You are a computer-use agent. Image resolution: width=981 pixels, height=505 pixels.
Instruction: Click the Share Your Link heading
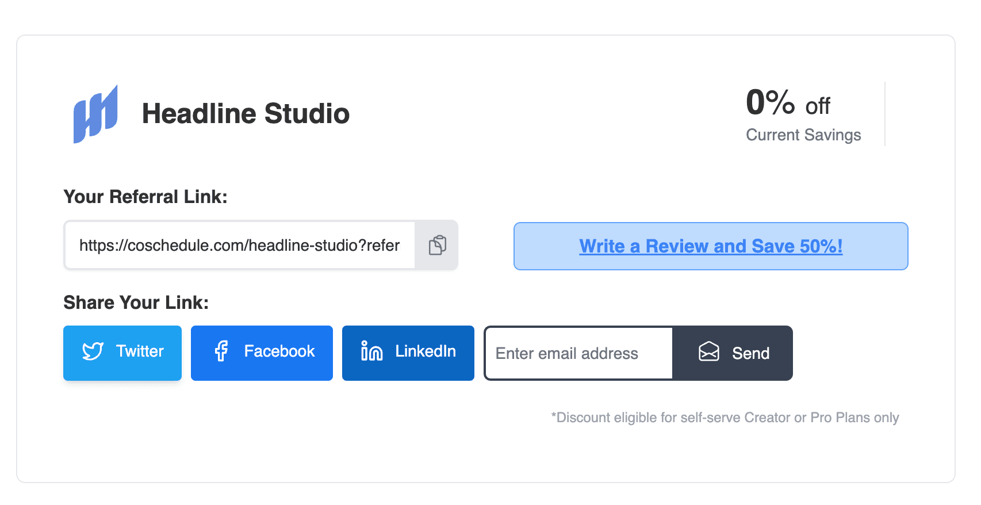click(x=136, y=303)
